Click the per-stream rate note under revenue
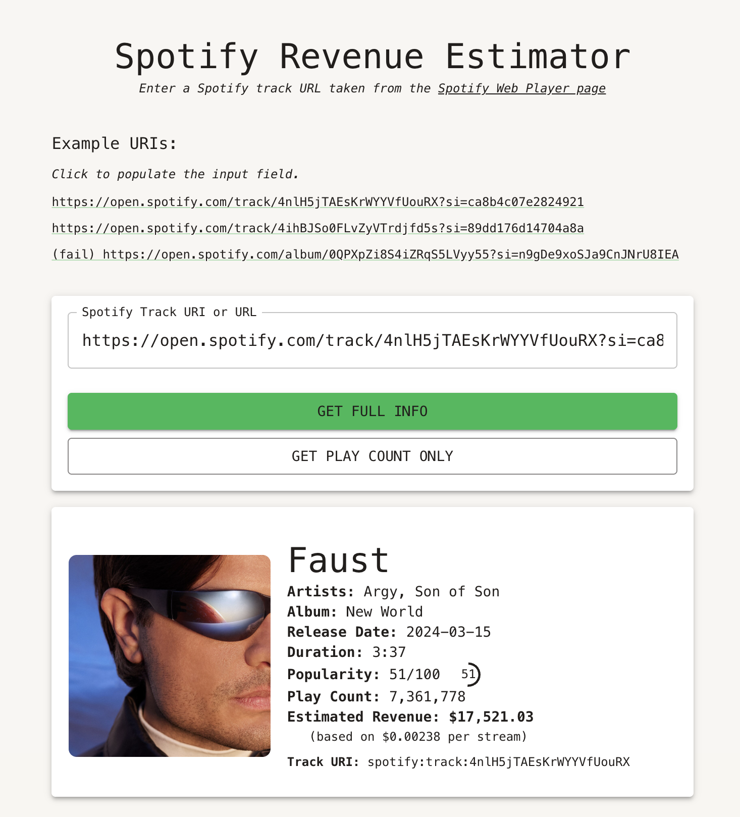 click(x=418, y=736)
